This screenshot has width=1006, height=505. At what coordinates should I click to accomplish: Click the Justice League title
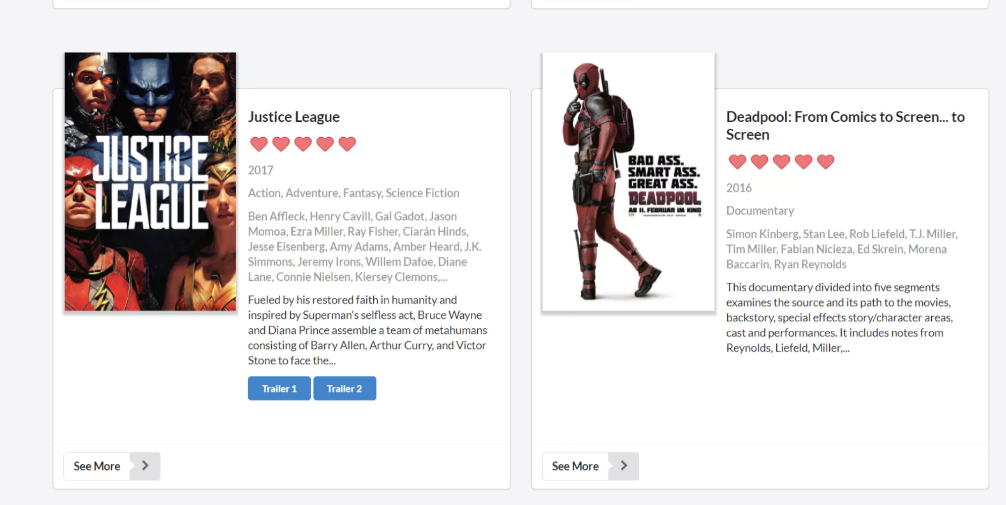point(294,117)
